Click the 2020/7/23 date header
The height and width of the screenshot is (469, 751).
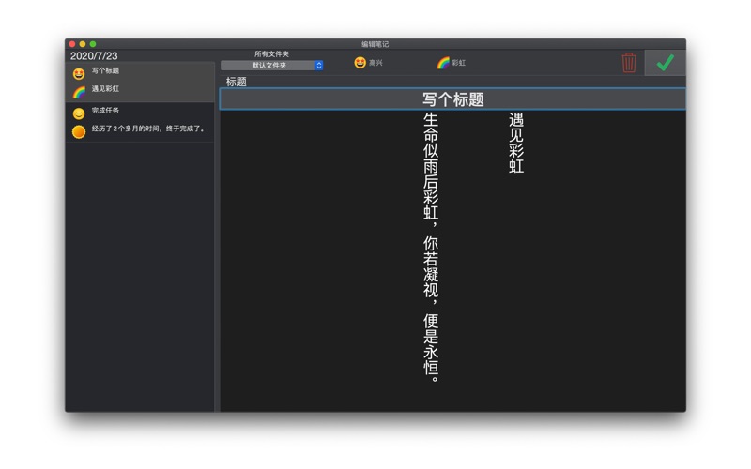94,56
